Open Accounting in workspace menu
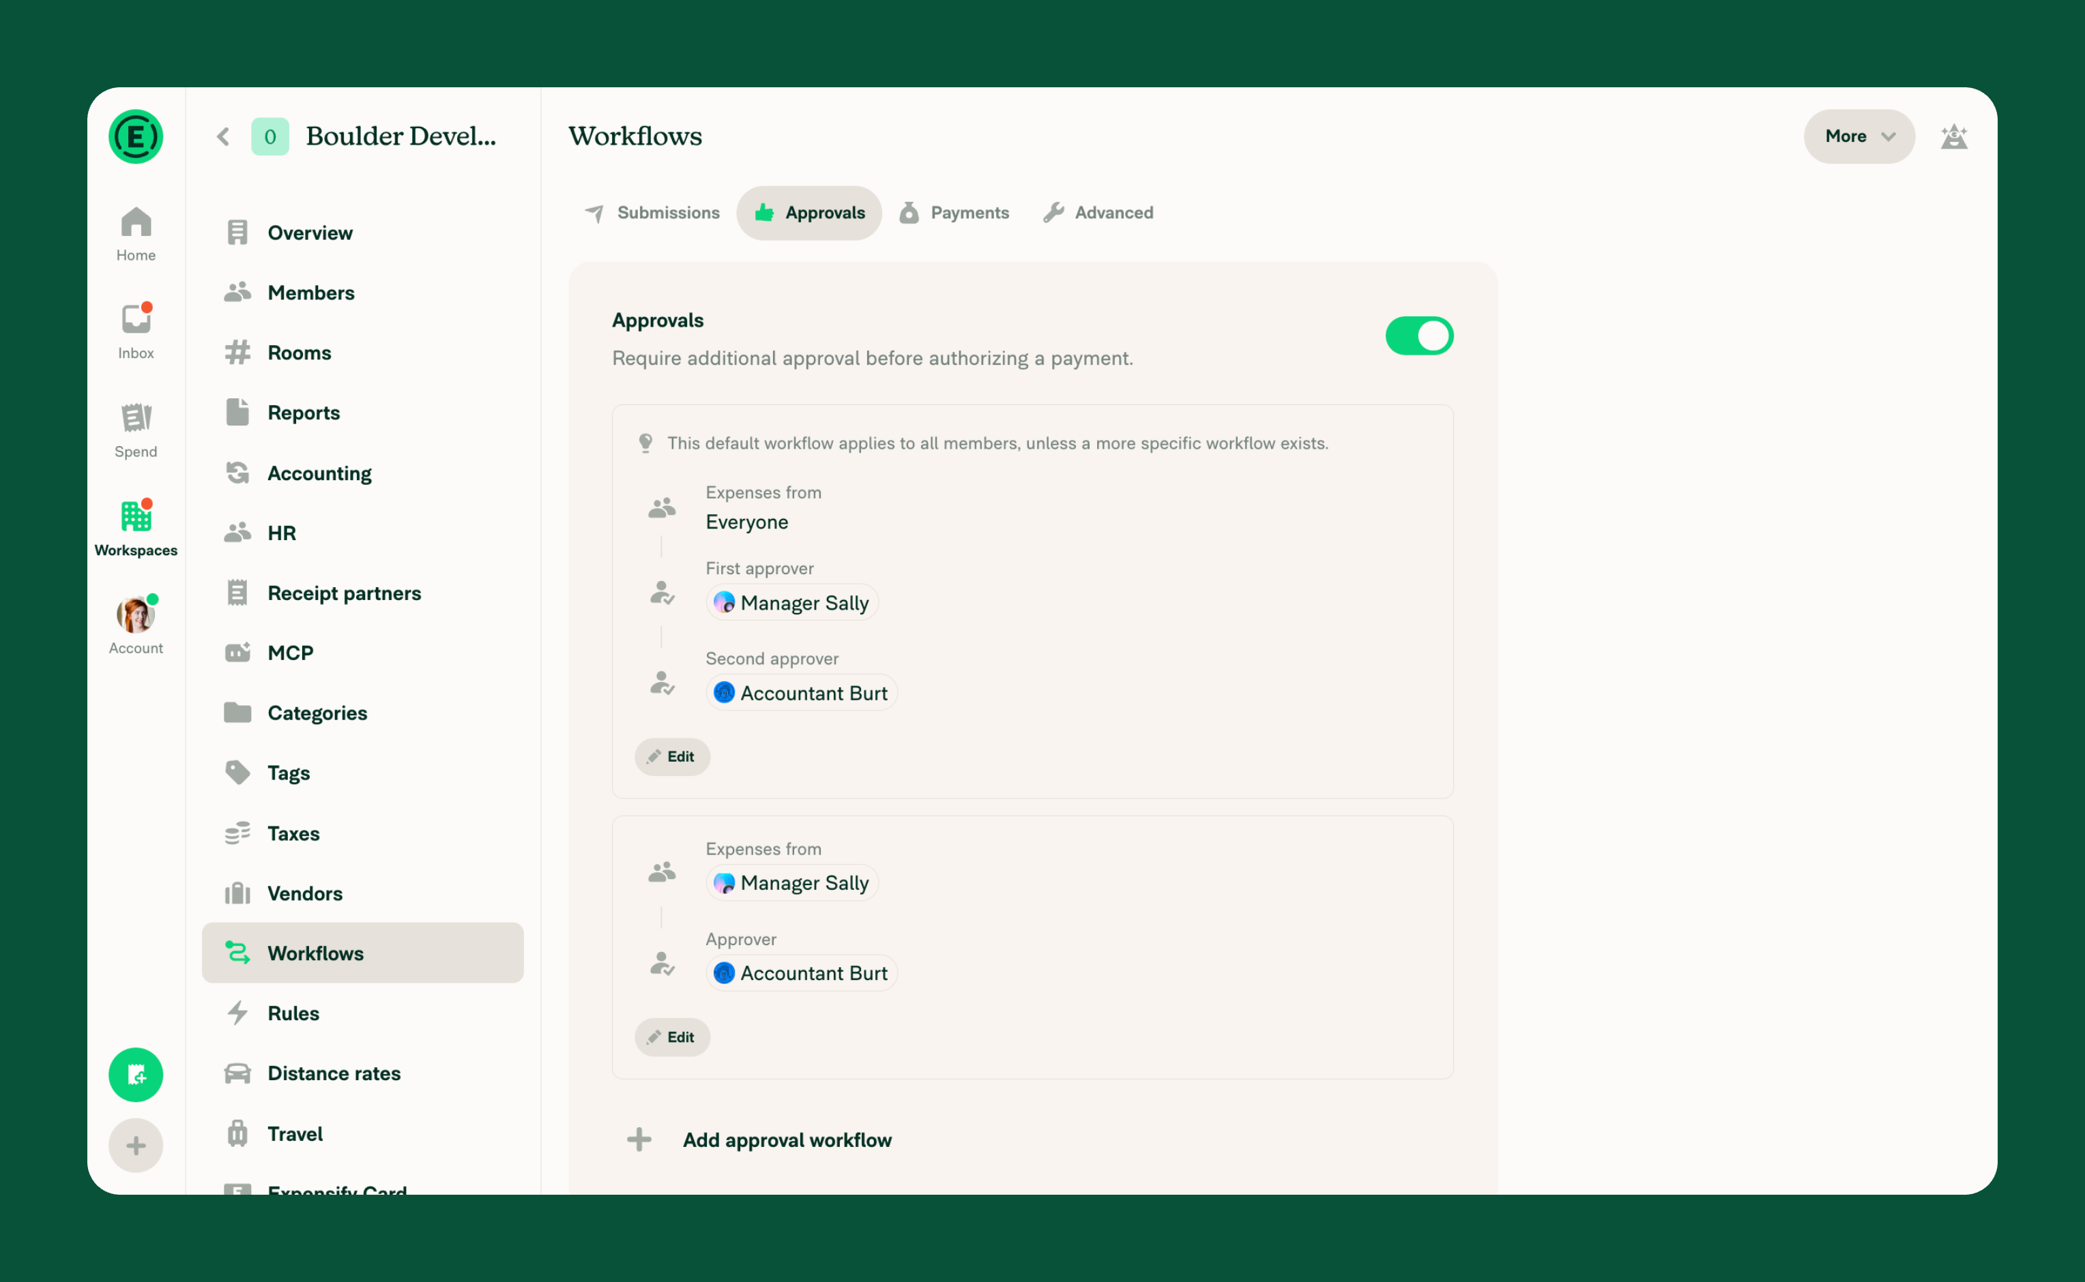2085x1282 pixels. pyautogui.click(x=362, y=473)
